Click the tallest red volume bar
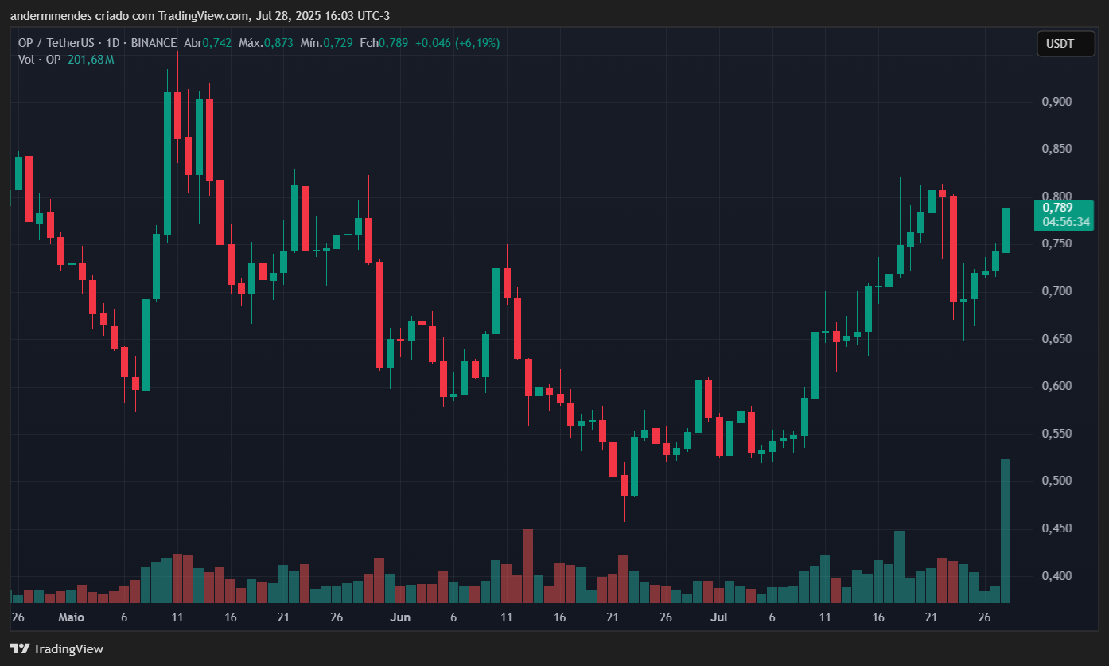Viewport: 1109px width, 666px height. pos(527,566)
